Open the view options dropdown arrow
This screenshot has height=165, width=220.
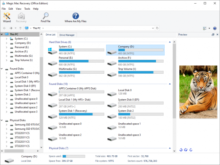click(209, 28)
